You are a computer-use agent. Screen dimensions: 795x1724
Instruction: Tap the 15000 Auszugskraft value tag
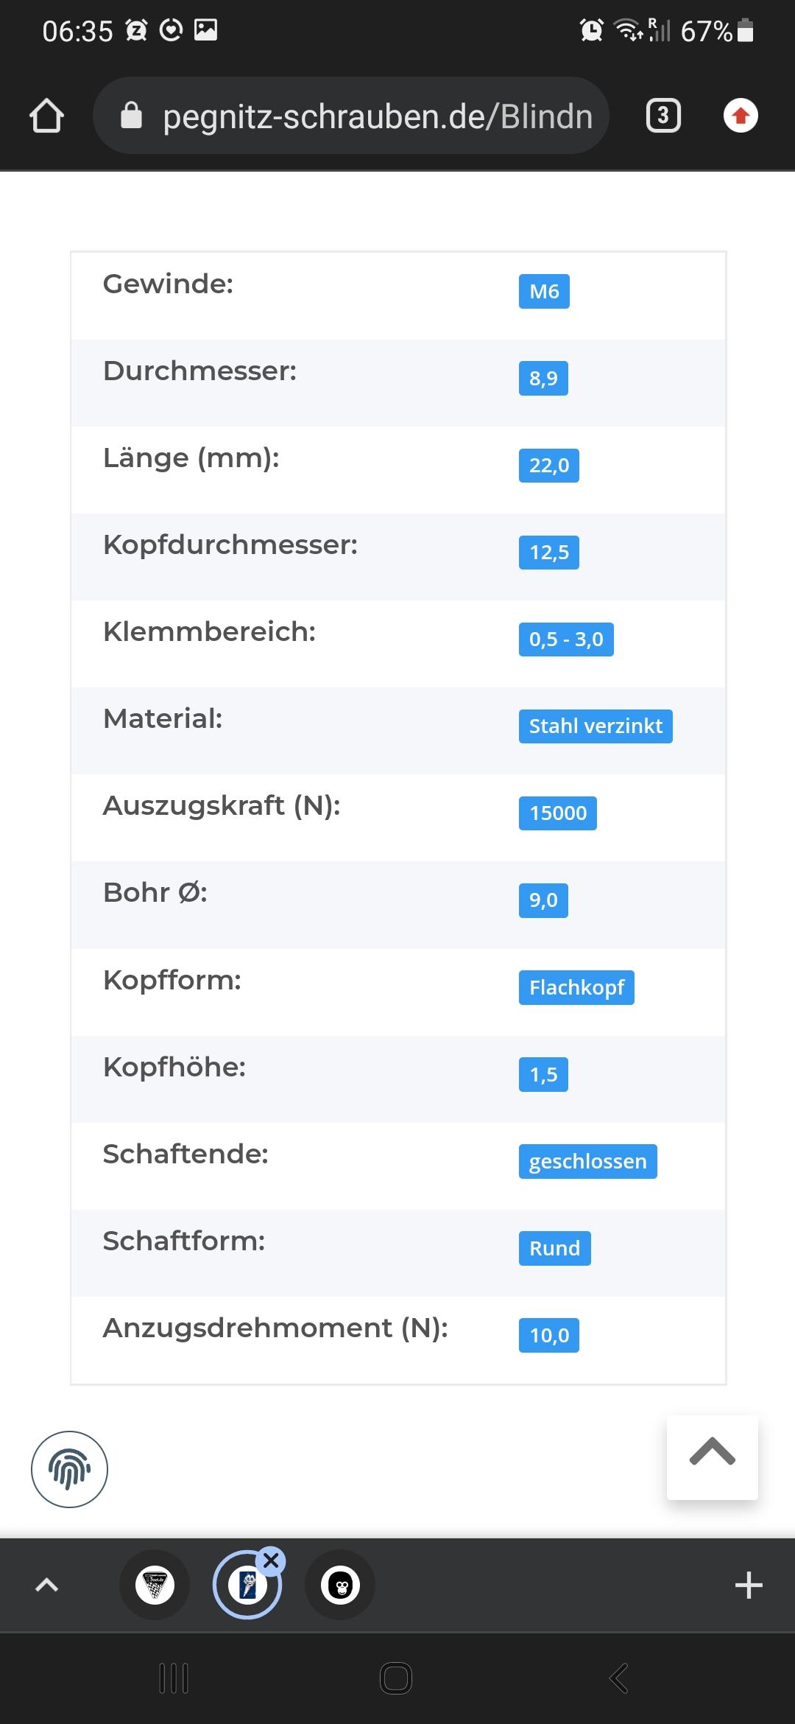pos(558,813)
